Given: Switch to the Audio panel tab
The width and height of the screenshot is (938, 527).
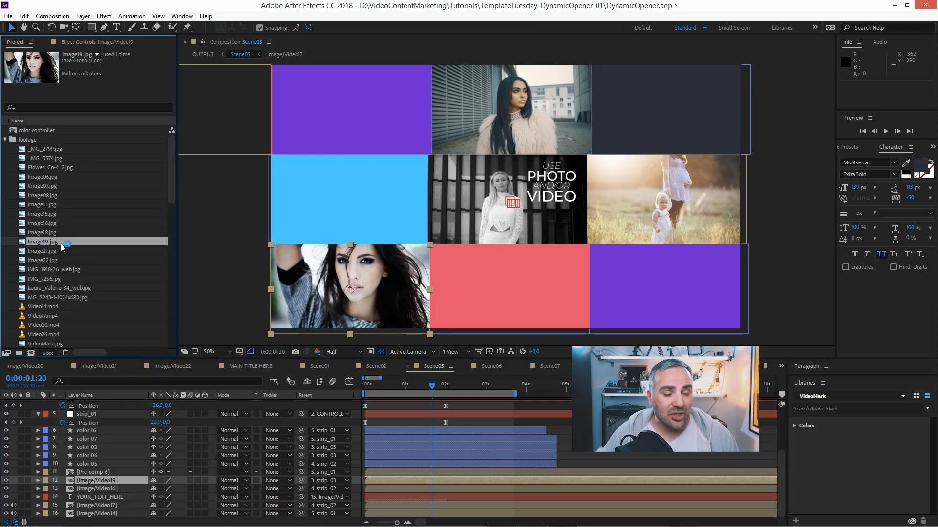Looking at the screenshot, I should [879, 42].
